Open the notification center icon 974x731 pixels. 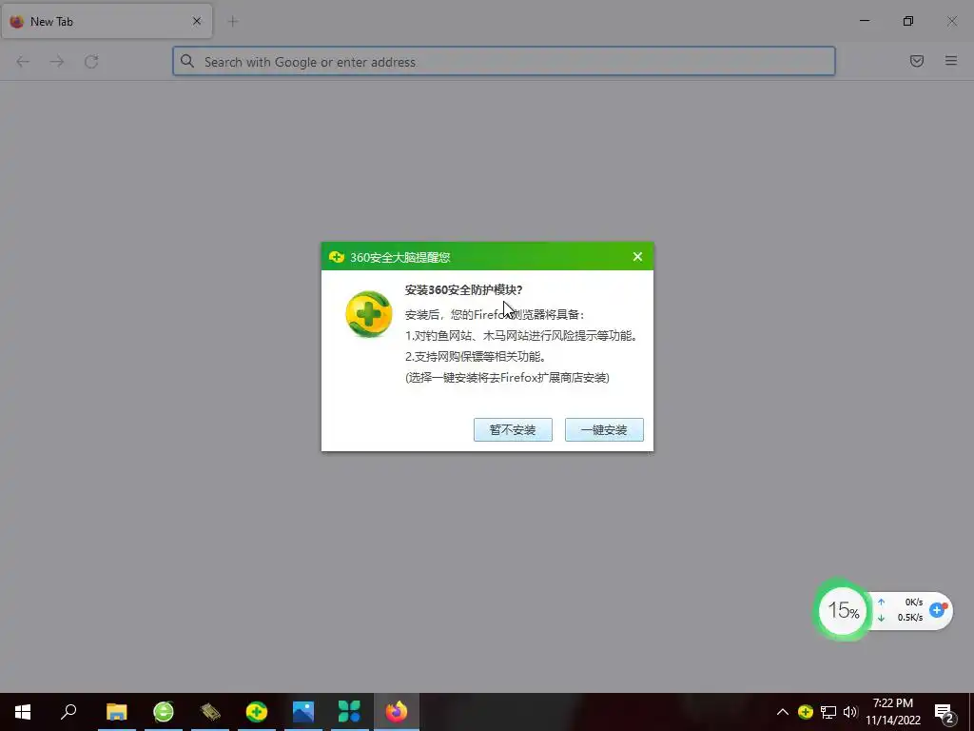[945, 713]
